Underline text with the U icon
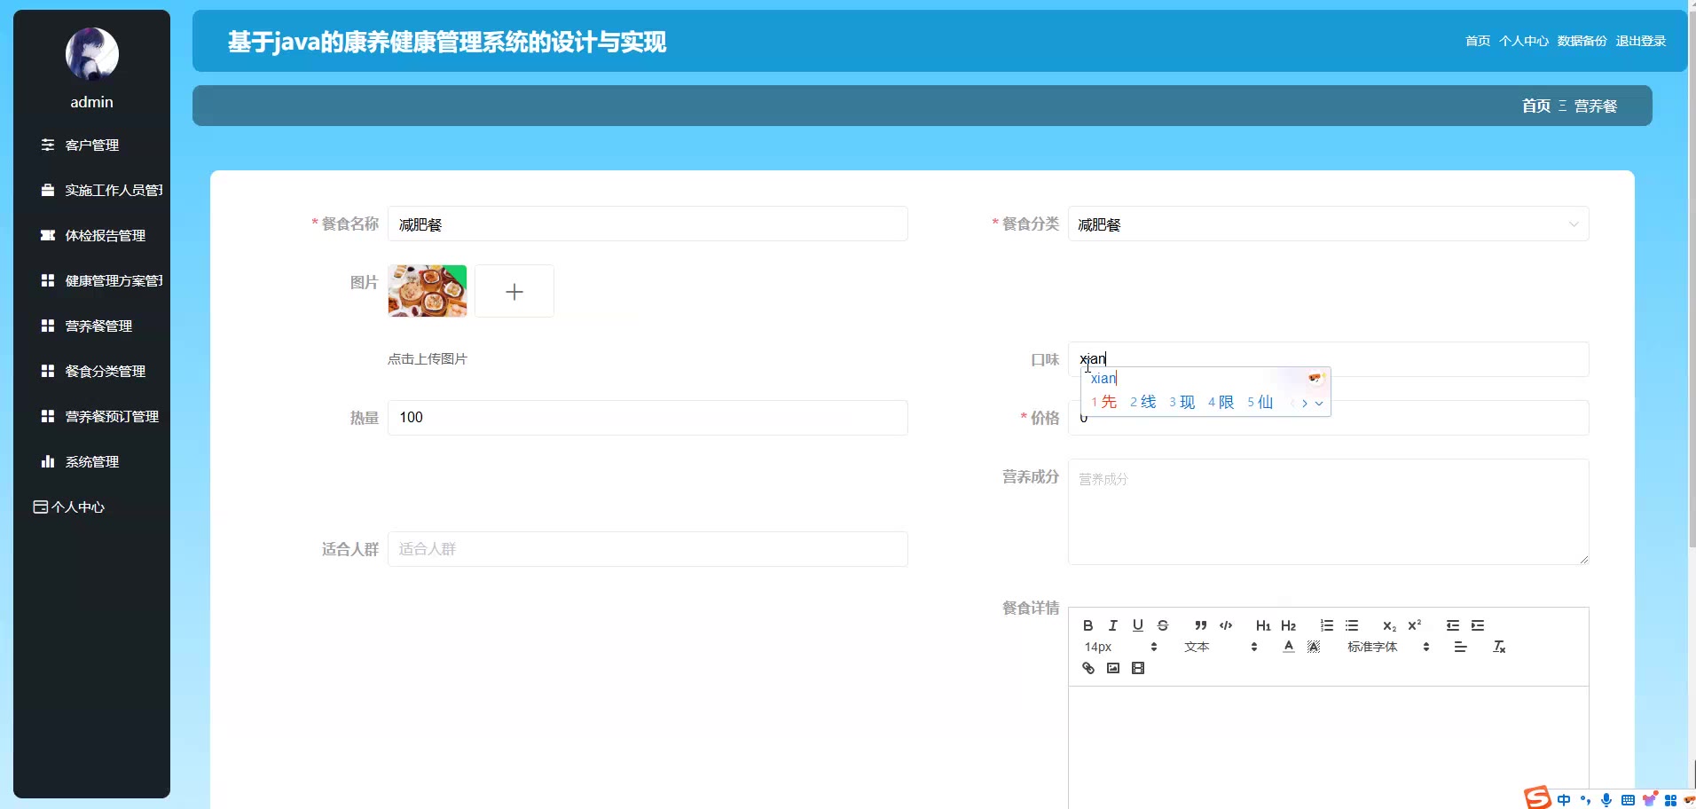1696x809 pixels. point(1138,625)
